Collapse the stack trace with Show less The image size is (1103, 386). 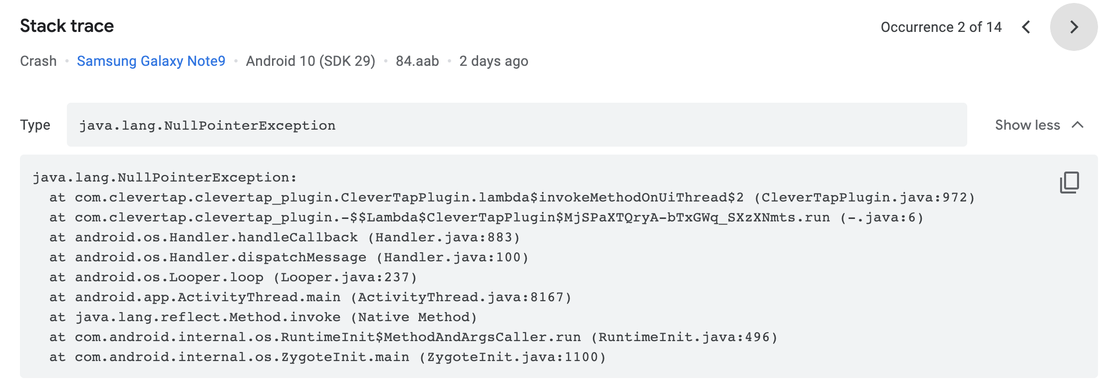pyautogui.click(x=1028, y=125)
